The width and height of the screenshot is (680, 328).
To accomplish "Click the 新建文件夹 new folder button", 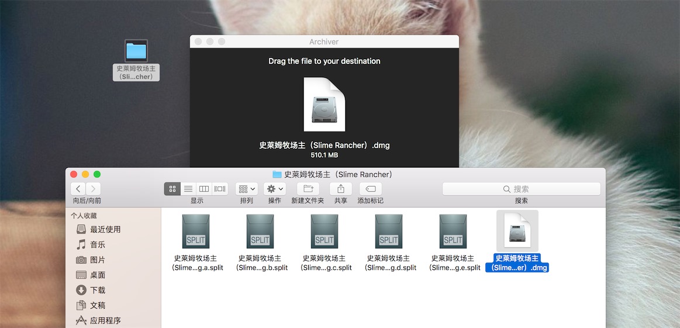I will [x=308, y=189].
